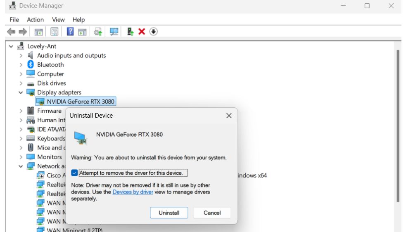413x232 pixels.
Task: Close the Uninstall Device dialog
Action: pos(229,116)
